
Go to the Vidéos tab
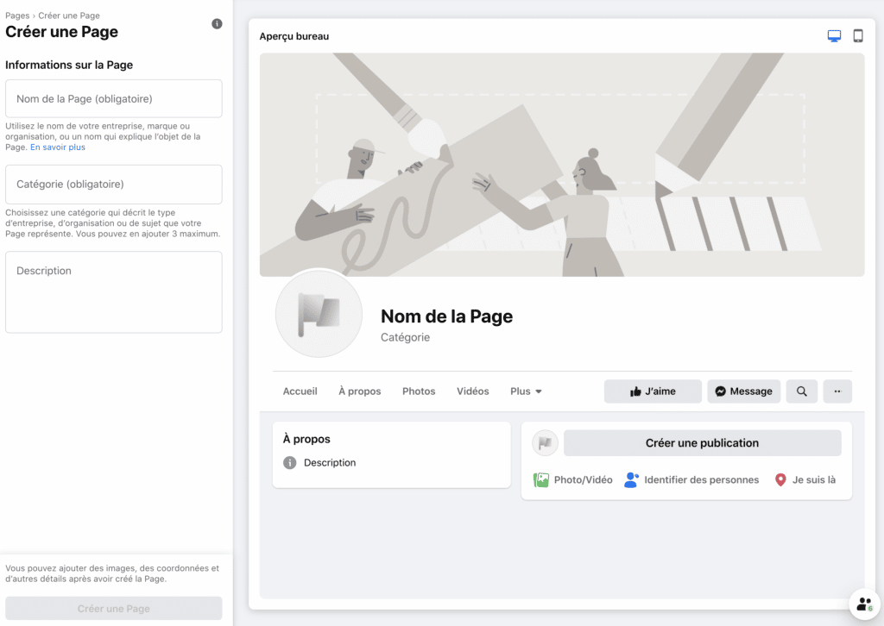pos(473,391)
